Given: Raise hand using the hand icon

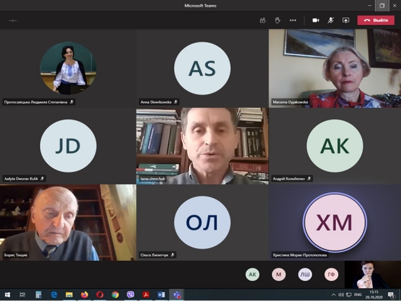Looking at the screenshot, I should pyautogui.click(x=278, y=20).
